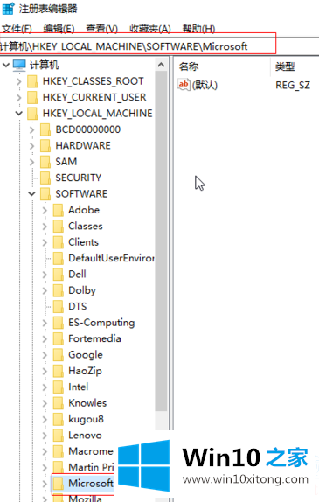Viewport: 319px width, 502px height.
Task: Open the 帮助(H) menu
Action: pyautogui.click(x=198, y=30)
